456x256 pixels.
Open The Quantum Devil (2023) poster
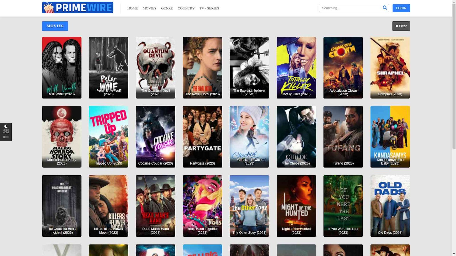156,68
